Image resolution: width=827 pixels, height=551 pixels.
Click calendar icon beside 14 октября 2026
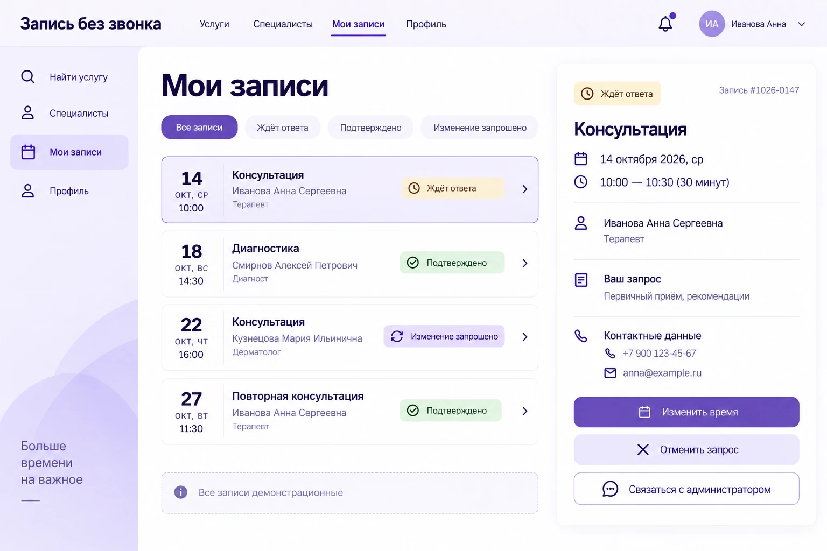coord(581,159)
